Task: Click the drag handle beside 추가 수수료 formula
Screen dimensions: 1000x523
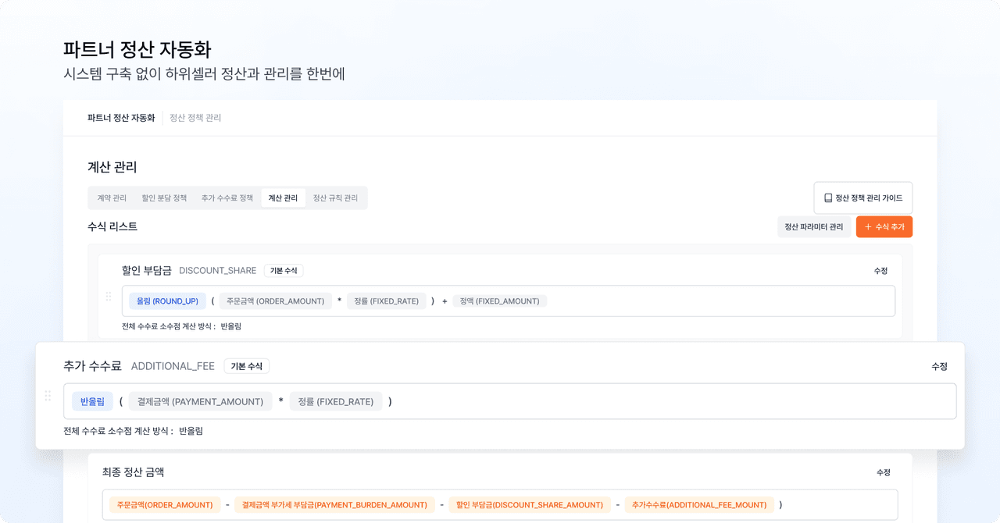Action: click(x=48, y=396)
